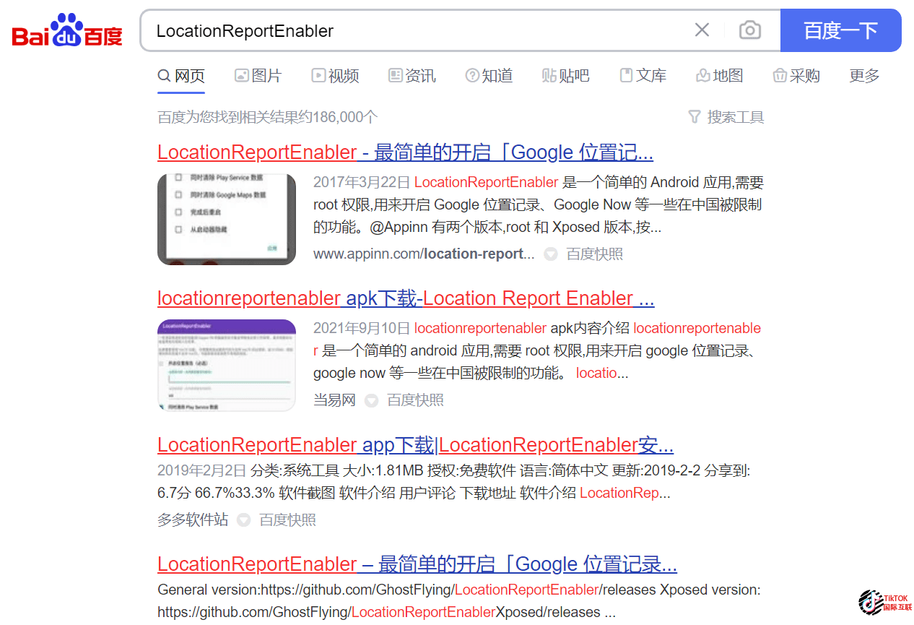Click the date 2017年3月22日 in the first result
Viewport: 914px width, 625px height.
tap(362, 182)
